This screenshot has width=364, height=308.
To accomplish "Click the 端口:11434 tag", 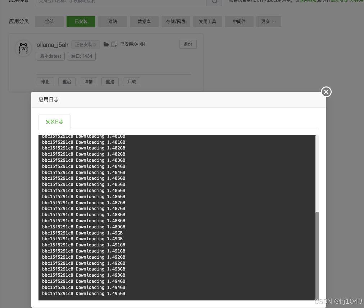I will click(82, 56).
